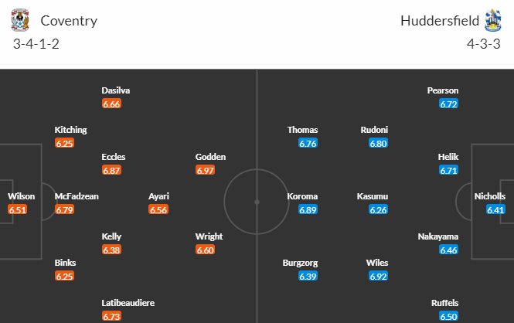Click the Huddersfield 4-3-3 formation label
This screenshot has width=514, height=323.
point(484,44)
